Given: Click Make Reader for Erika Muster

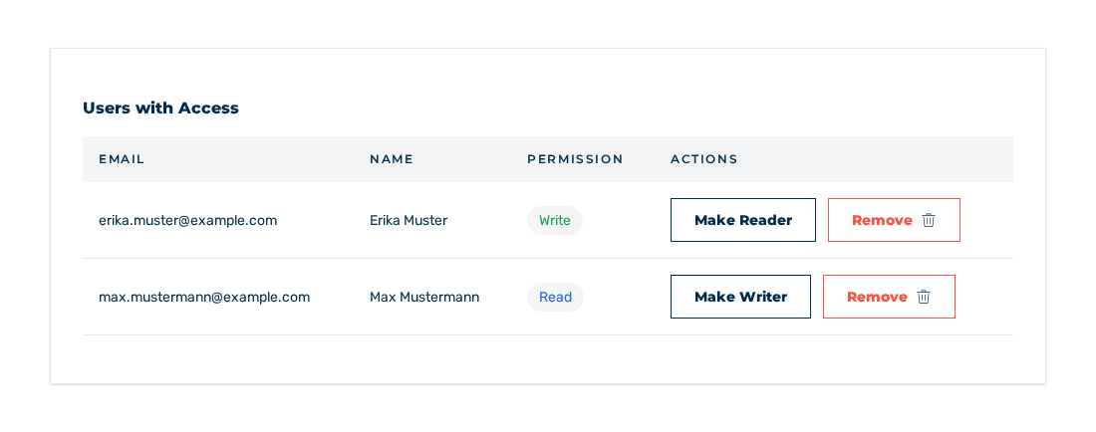Looking at the screenshot, I should coord(743,220).
